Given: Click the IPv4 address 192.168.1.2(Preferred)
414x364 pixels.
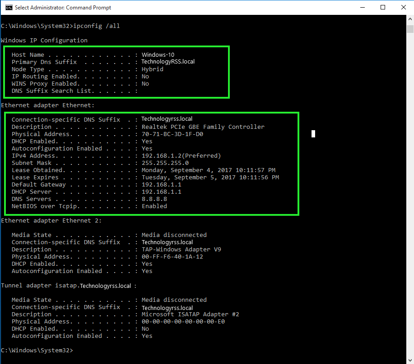Looking at the screenshot, I should [181, 156].
